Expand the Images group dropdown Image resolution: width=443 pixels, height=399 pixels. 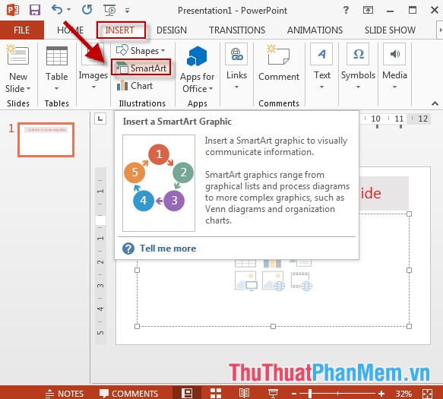coord(93,87)
